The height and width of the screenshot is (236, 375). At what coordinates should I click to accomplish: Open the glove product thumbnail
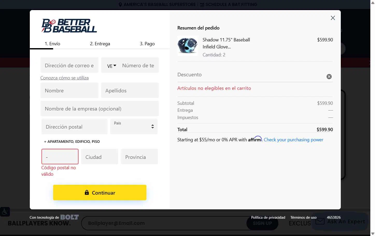click(187, 46)
